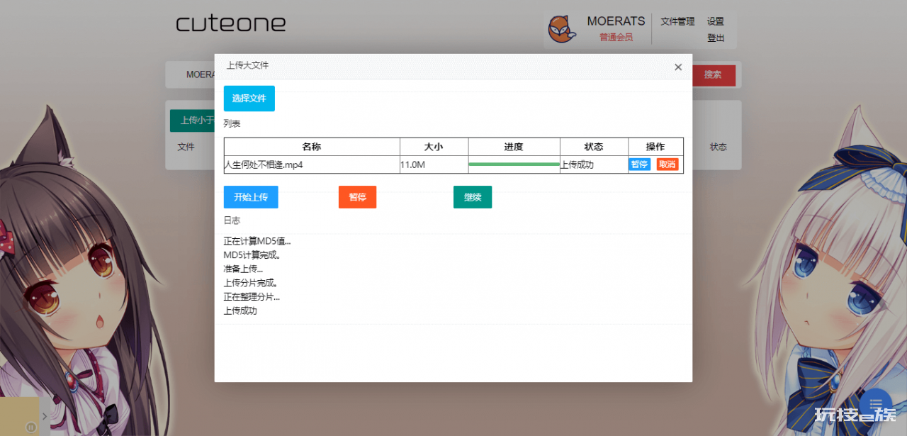
Task: Click 登出 to log out
Action: tap(716, 38)
